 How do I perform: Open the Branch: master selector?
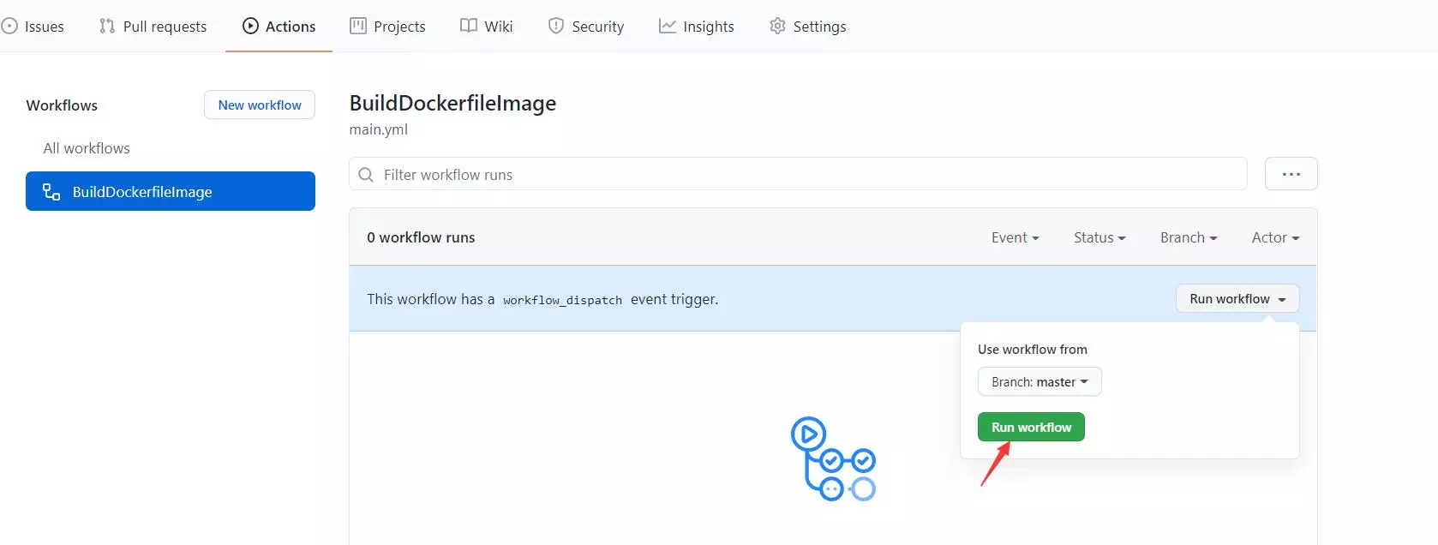tap(1040, 381)
